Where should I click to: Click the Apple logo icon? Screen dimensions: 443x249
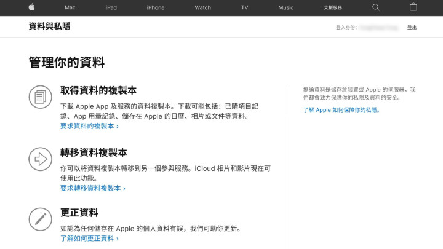31,7
